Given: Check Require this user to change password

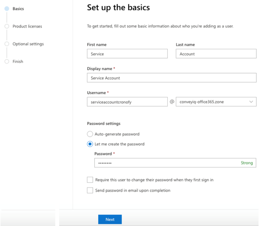Looking at the screenshot, I should [90, 180].
